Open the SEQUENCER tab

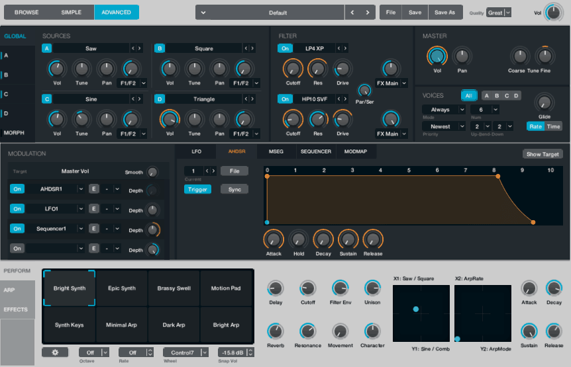[x=316, y=151]
